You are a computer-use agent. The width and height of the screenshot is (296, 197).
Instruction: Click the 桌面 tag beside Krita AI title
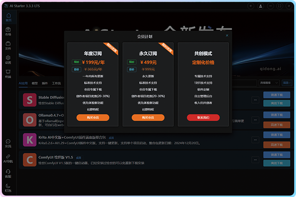(x=111, y=138)
